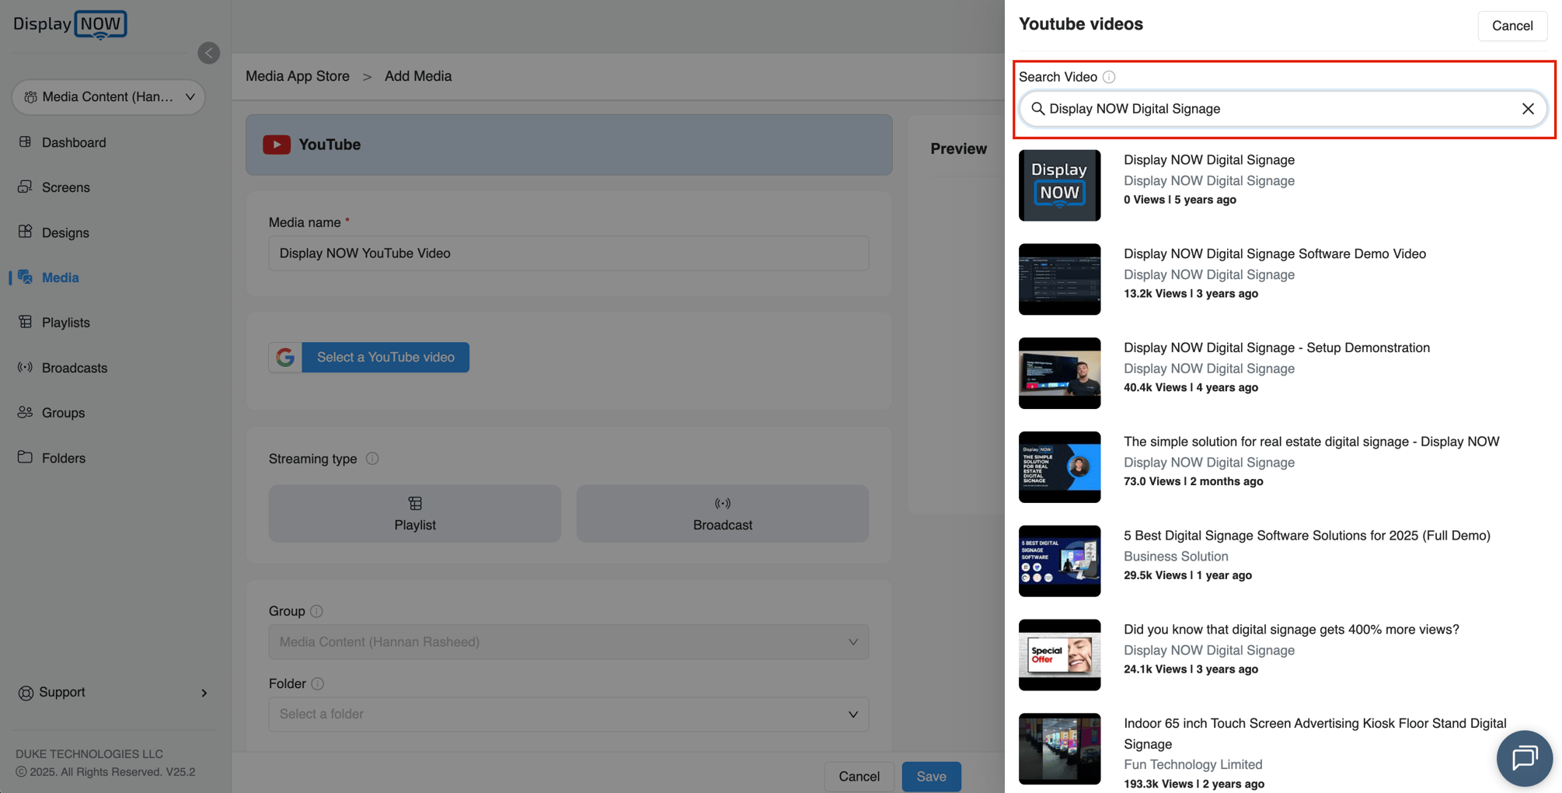Open the Select a folder dropdown
This screenshot has width=1562, height=793.
pos(569,714)
